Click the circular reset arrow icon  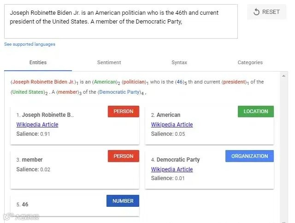pos(257,12)
